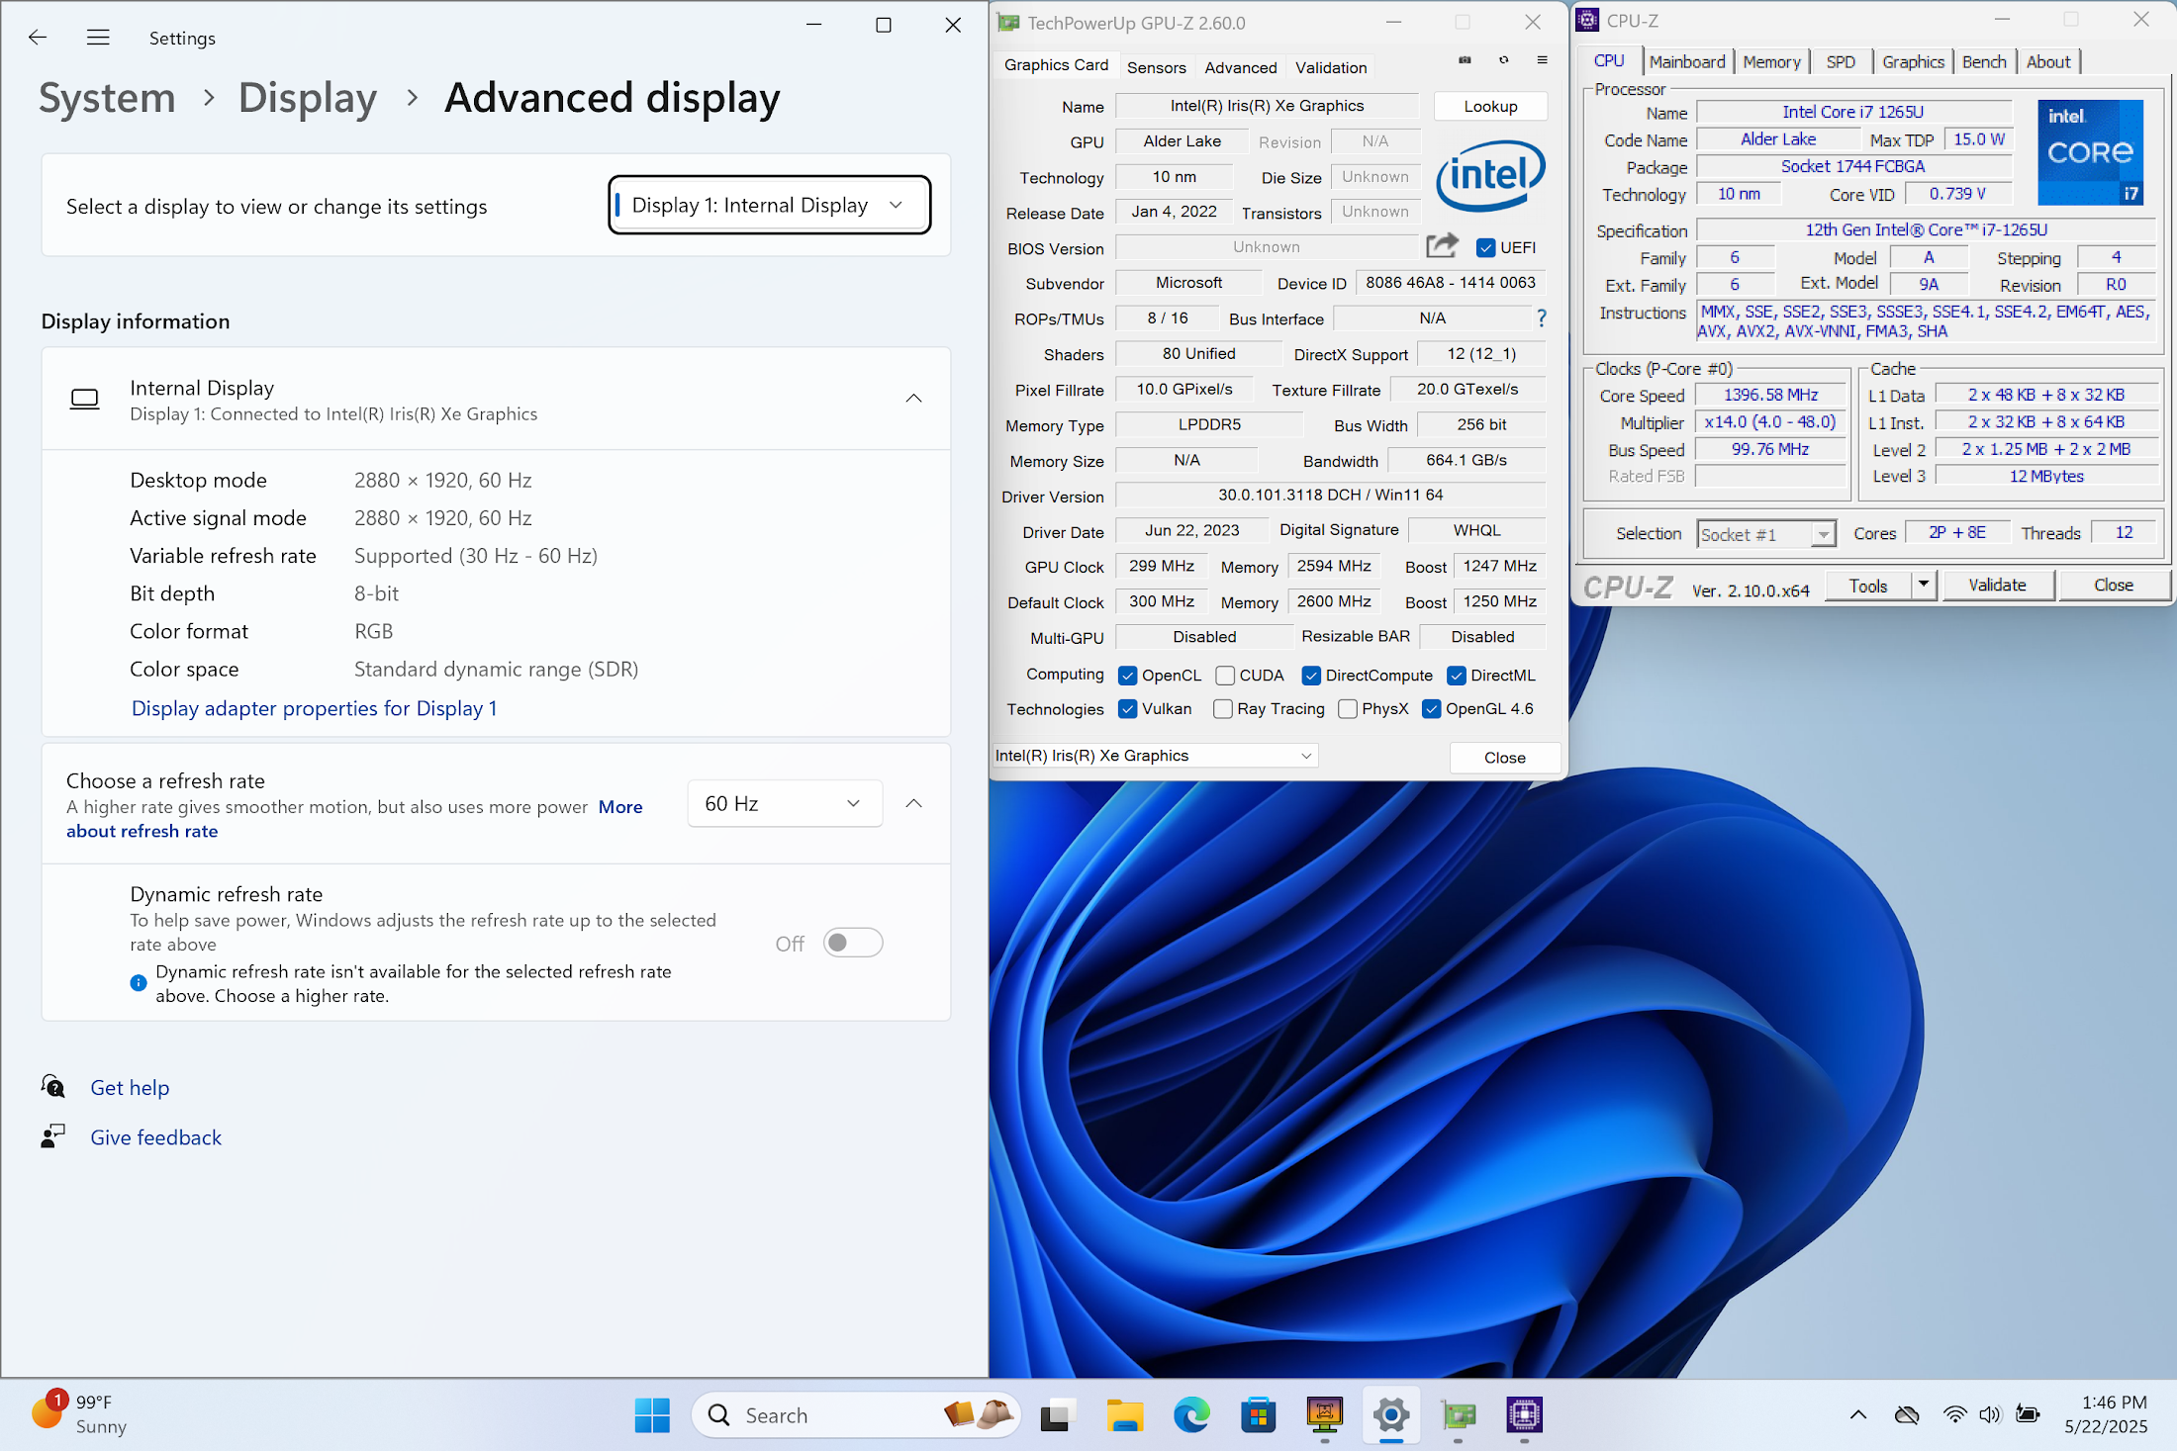Viewport: 2177px width, 1451px height.
Task: Open File Explorer from the taskbar
Action: (1124, 1415)
